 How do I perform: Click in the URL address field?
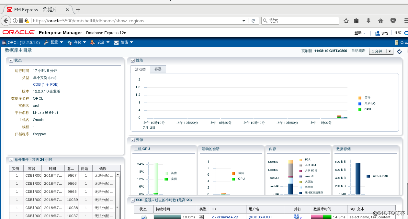[136, 21]
